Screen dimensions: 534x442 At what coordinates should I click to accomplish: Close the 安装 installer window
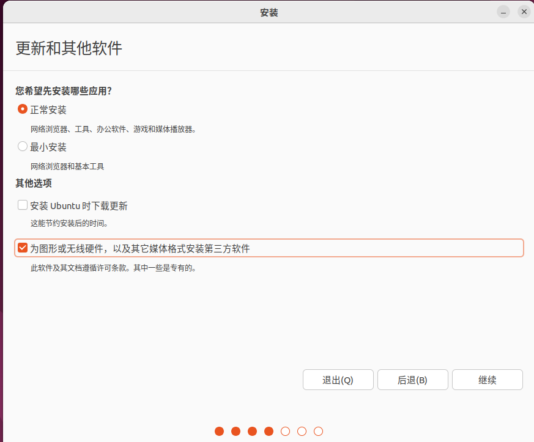(524, 12)
